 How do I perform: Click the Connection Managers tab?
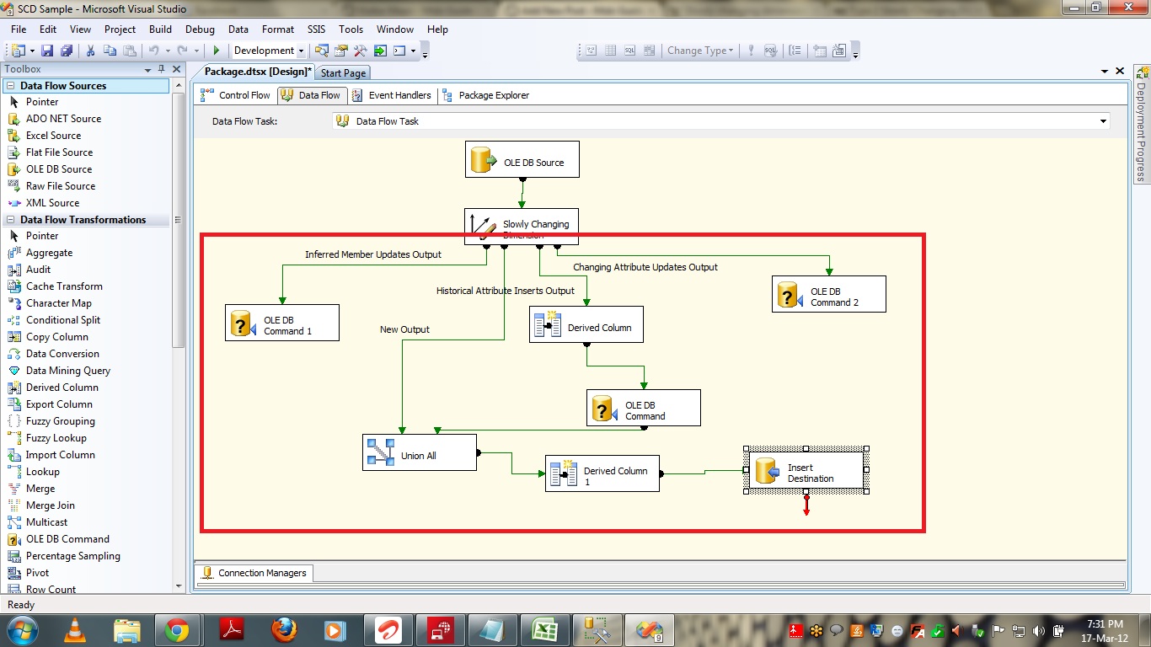click(x=254, y=573)
